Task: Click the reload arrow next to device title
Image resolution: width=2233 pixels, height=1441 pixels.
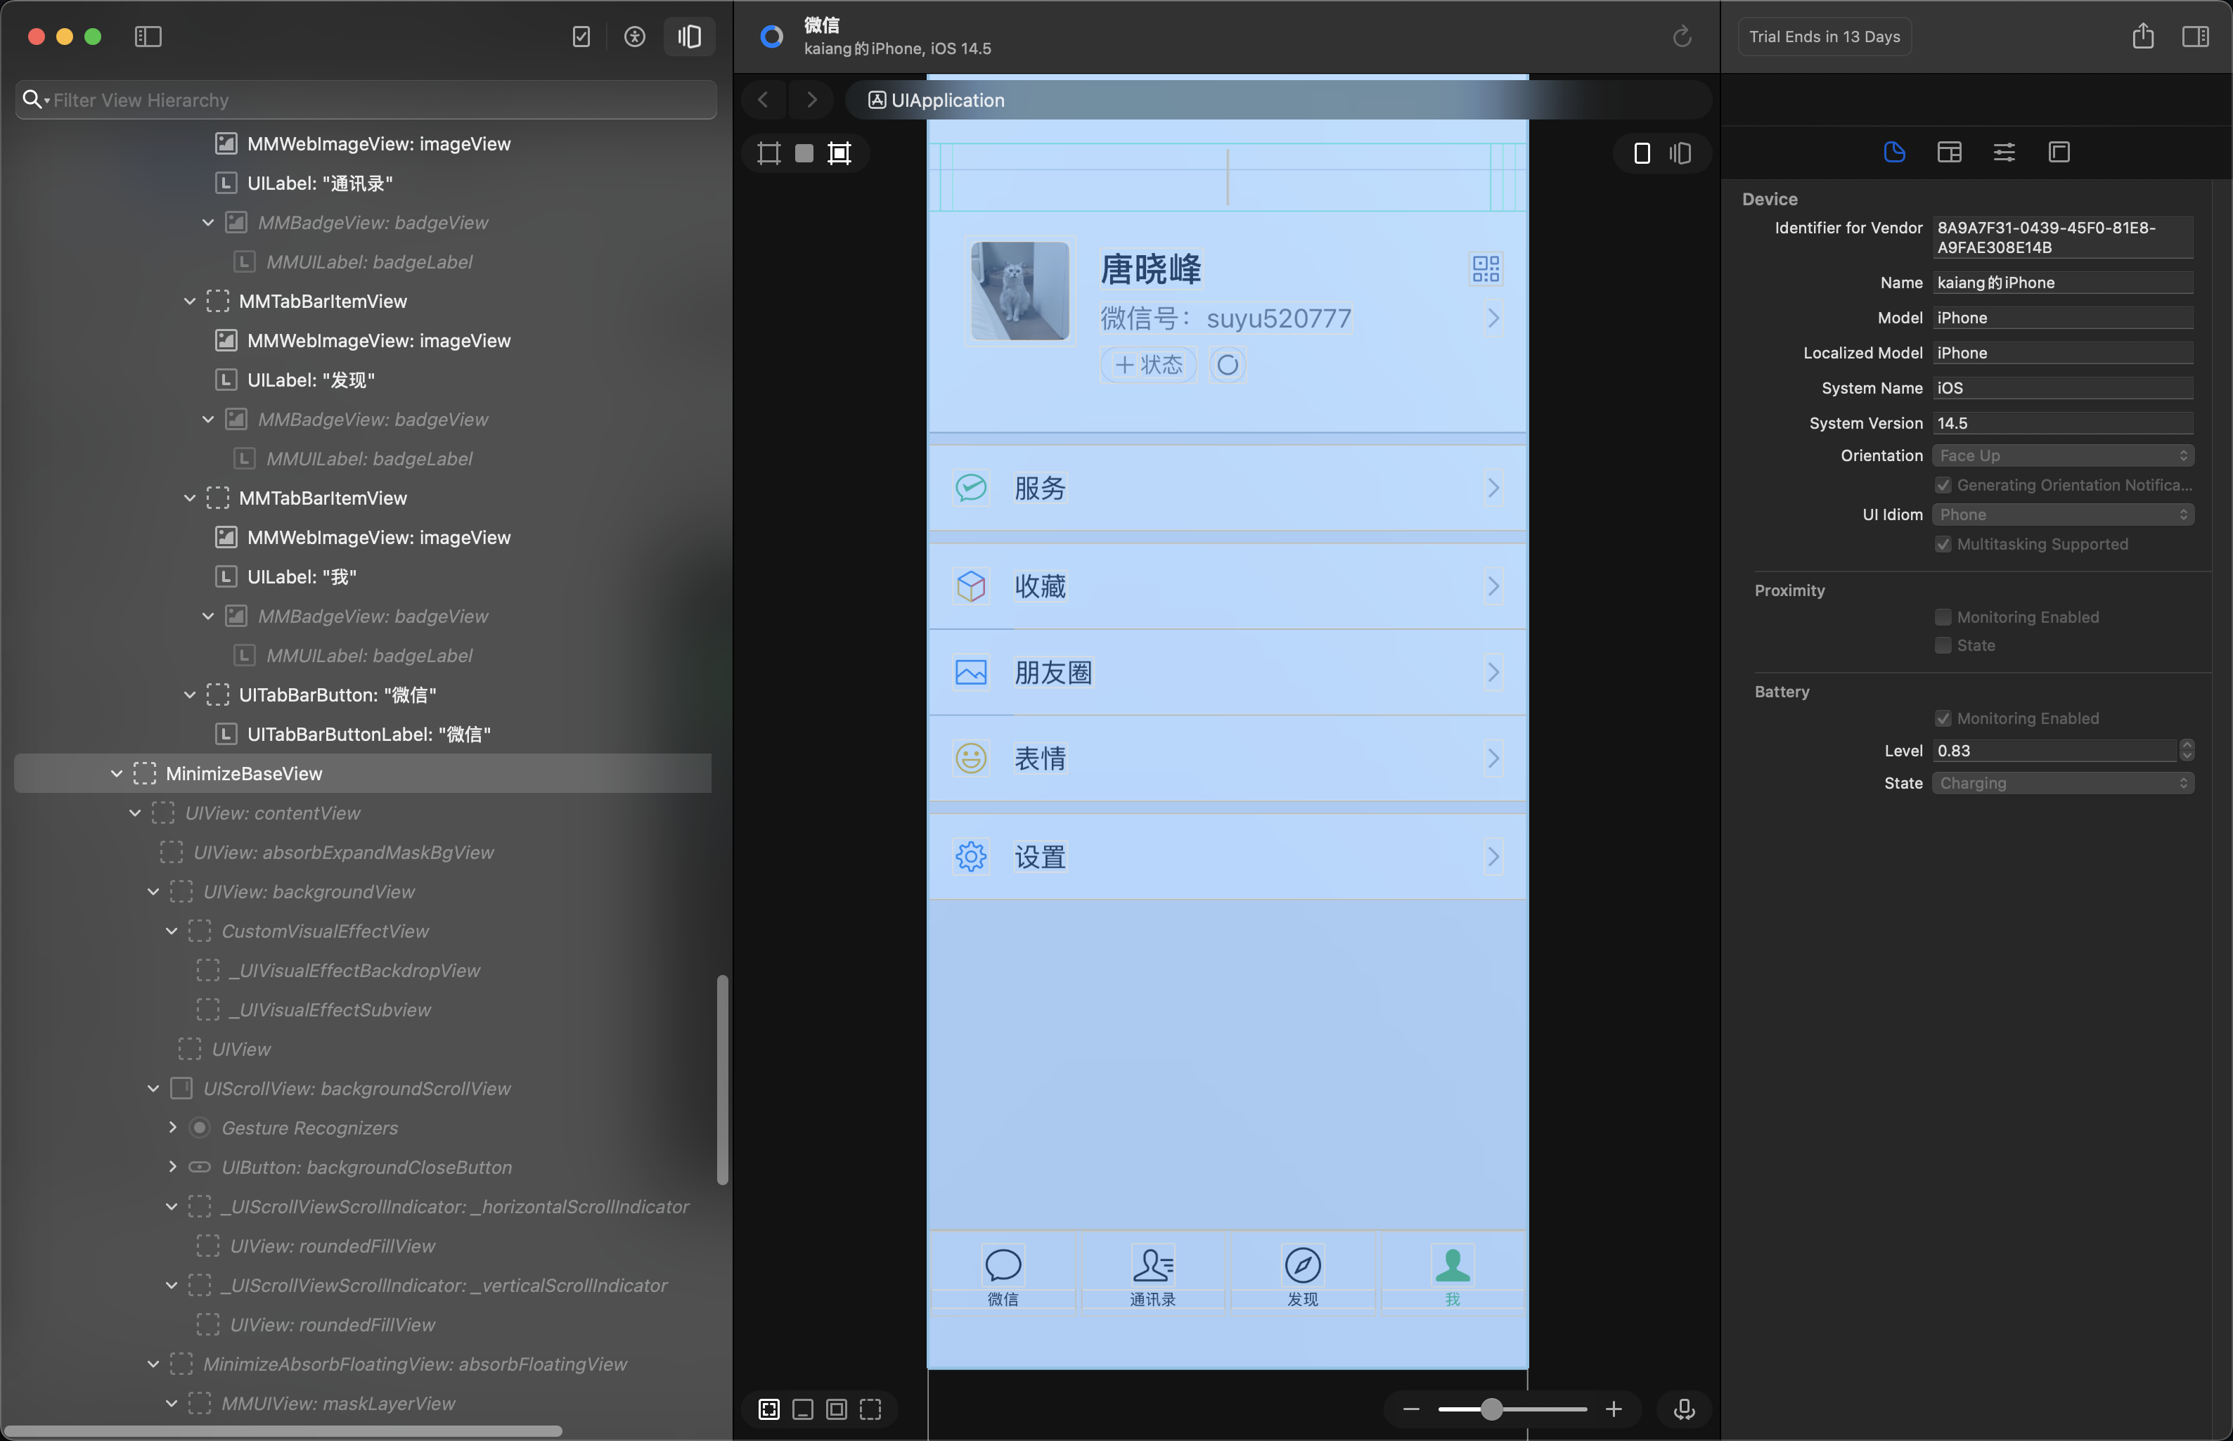Action: point(1682,37)
